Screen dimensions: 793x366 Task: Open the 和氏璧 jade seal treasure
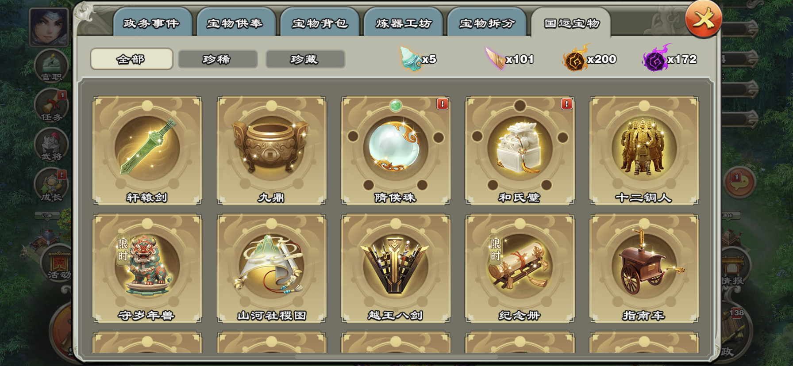point(520,150)
